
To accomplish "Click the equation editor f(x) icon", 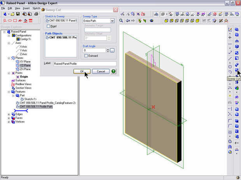I will [x=237, y=143].
